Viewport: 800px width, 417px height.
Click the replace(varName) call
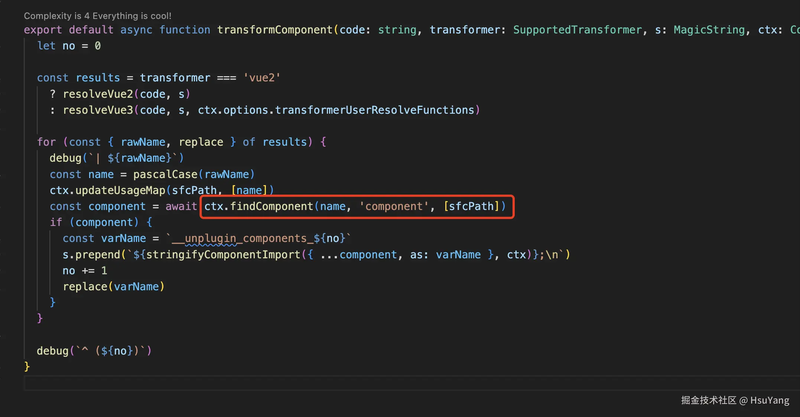point(113,287)
